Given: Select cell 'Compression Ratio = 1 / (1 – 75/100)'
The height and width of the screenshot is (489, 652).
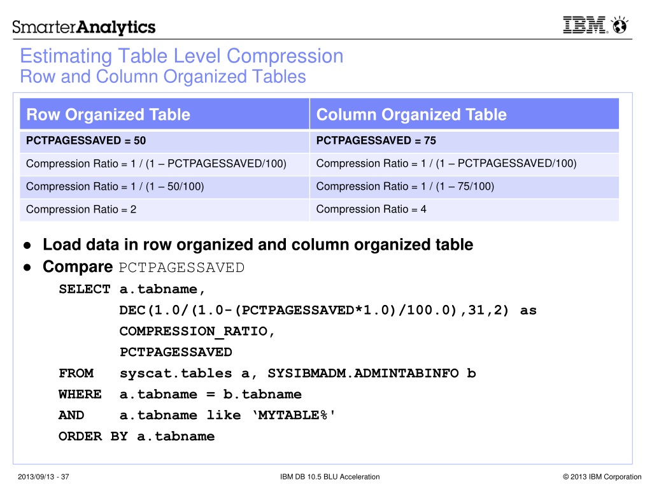Looking at the screenshot, I should [x=464, y=187].
